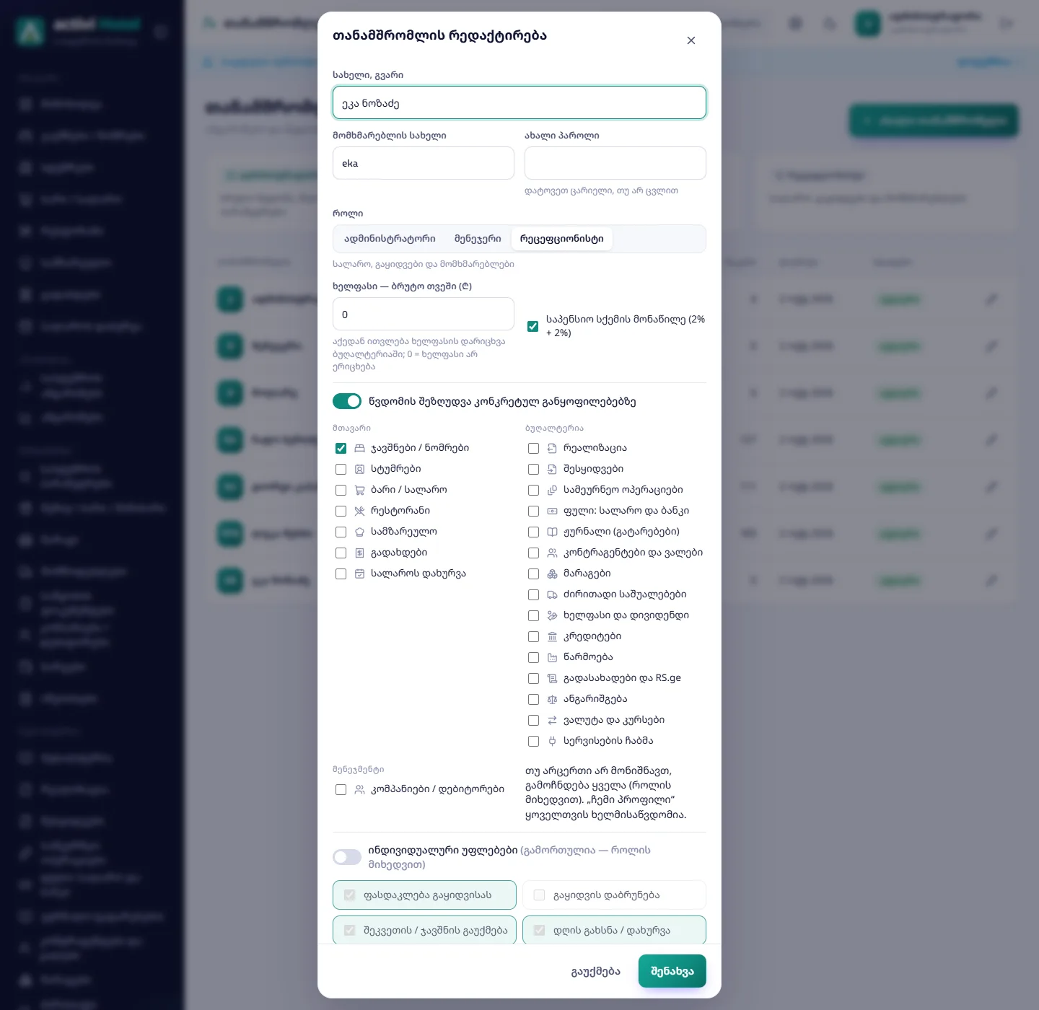The width and height of the screenshot is (1039, 1010).
Task: Click the exchange arrows icon beside ვალუტა და კურსები
Action: pos(552,720)
